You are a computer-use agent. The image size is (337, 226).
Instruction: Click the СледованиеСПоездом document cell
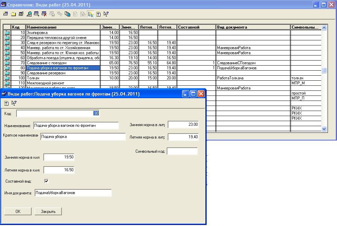pos(253,63)
